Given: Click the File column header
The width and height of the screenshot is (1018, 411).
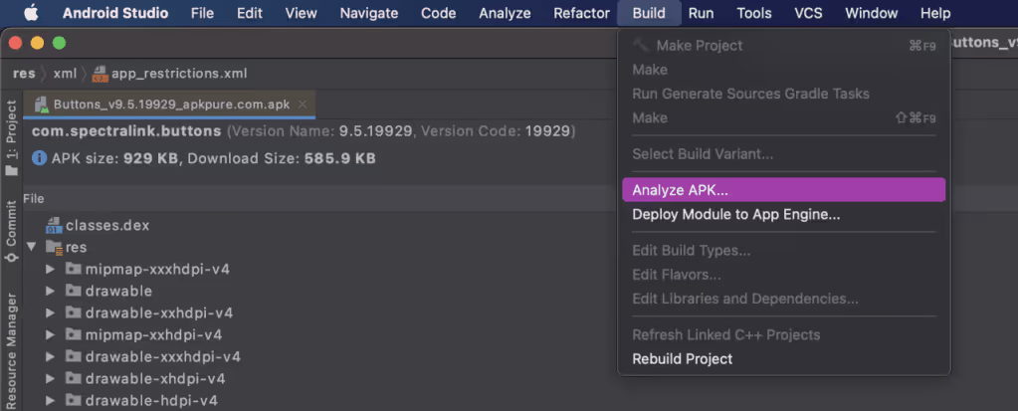Looking at the screenshot, I should 34,199.
